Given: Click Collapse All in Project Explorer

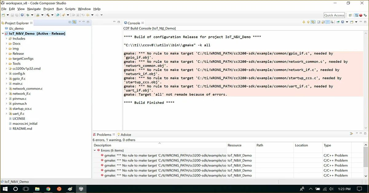Looking at the screenshot, I should 70,22.
